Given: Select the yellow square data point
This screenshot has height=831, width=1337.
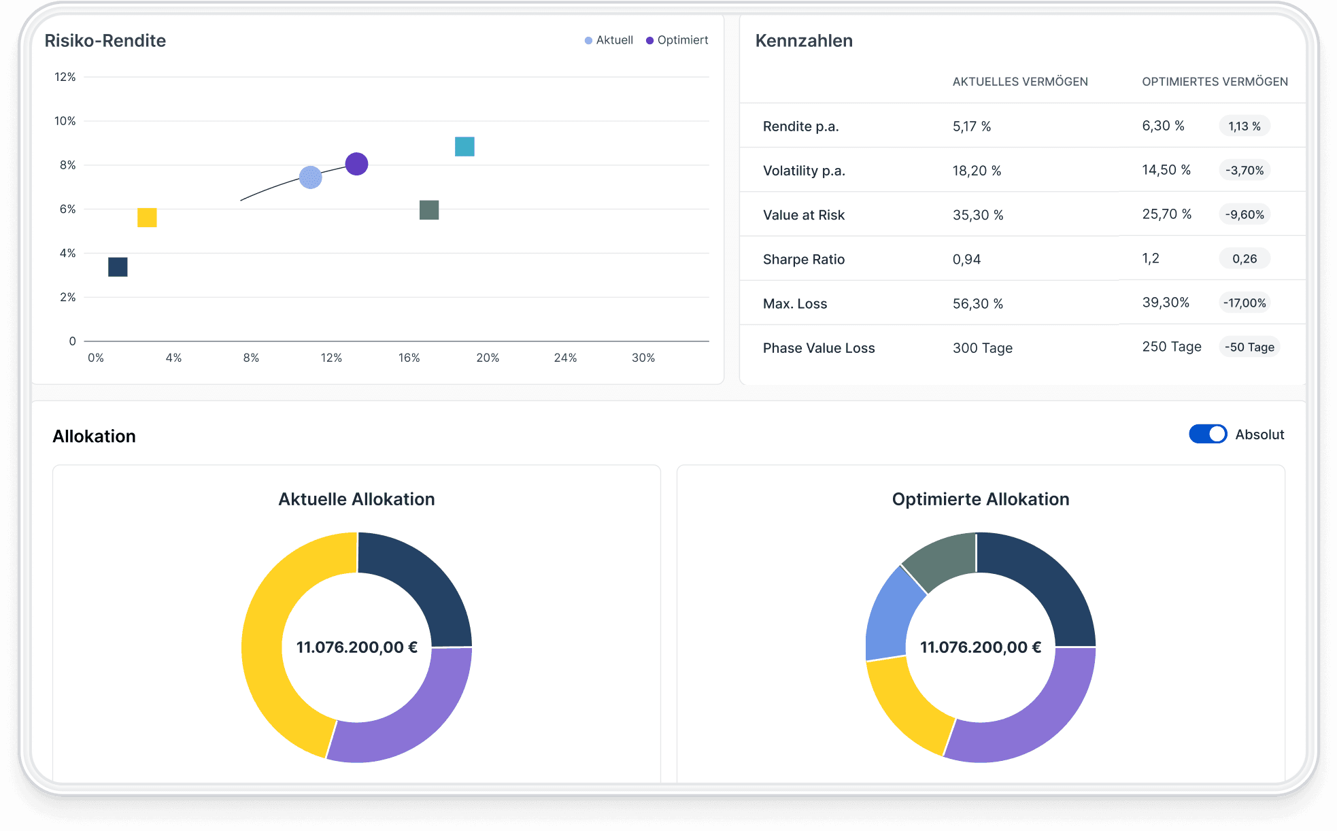Looking at the screenshot, I should (147, 218).
